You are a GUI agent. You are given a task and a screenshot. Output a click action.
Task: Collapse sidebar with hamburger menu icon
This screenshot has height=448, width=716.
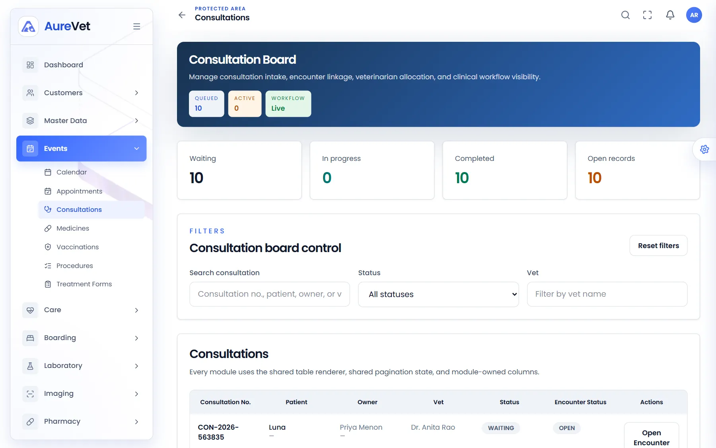click(x=136, y=26)
